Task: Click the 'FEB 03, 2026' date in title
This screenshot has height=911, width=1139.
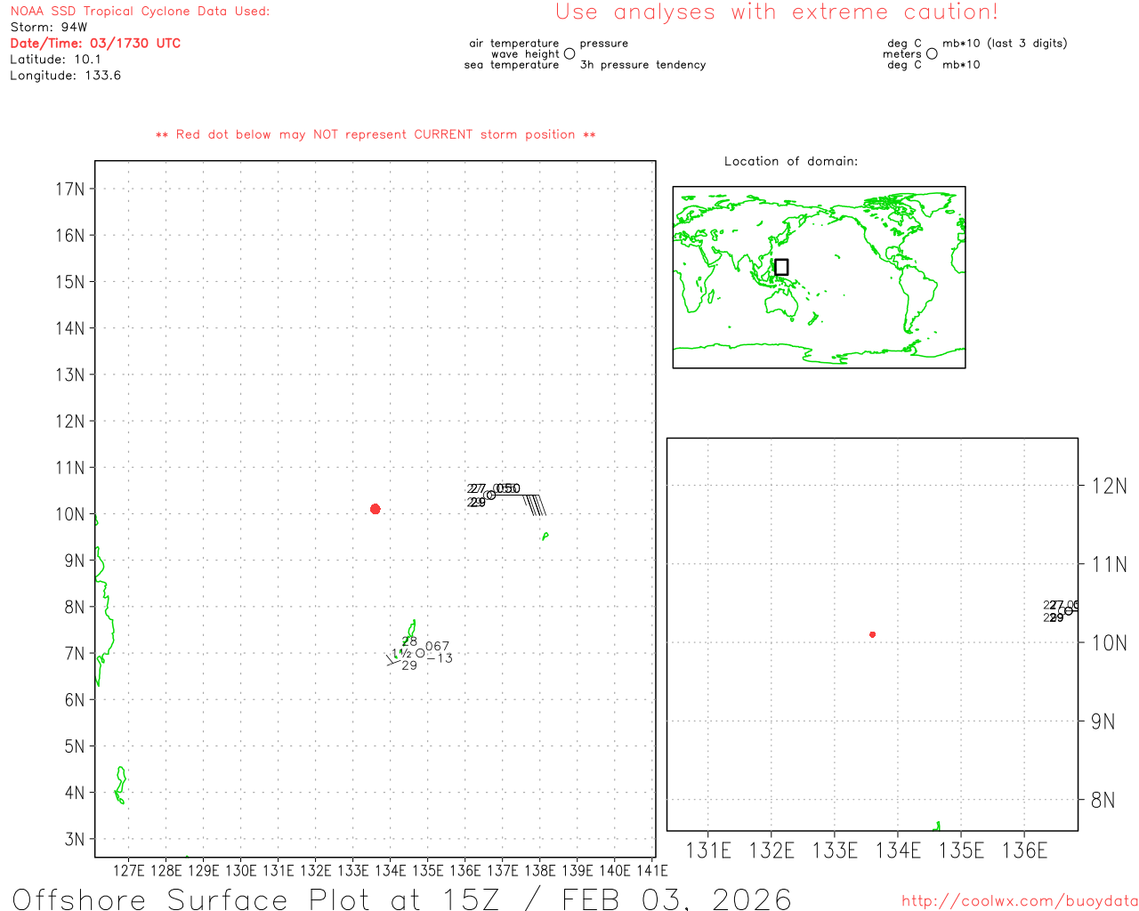Action: point(677,899)
